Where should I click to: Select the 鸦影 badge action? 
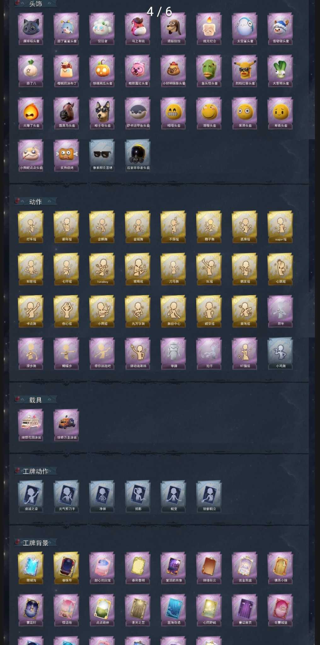click(138, 496)
